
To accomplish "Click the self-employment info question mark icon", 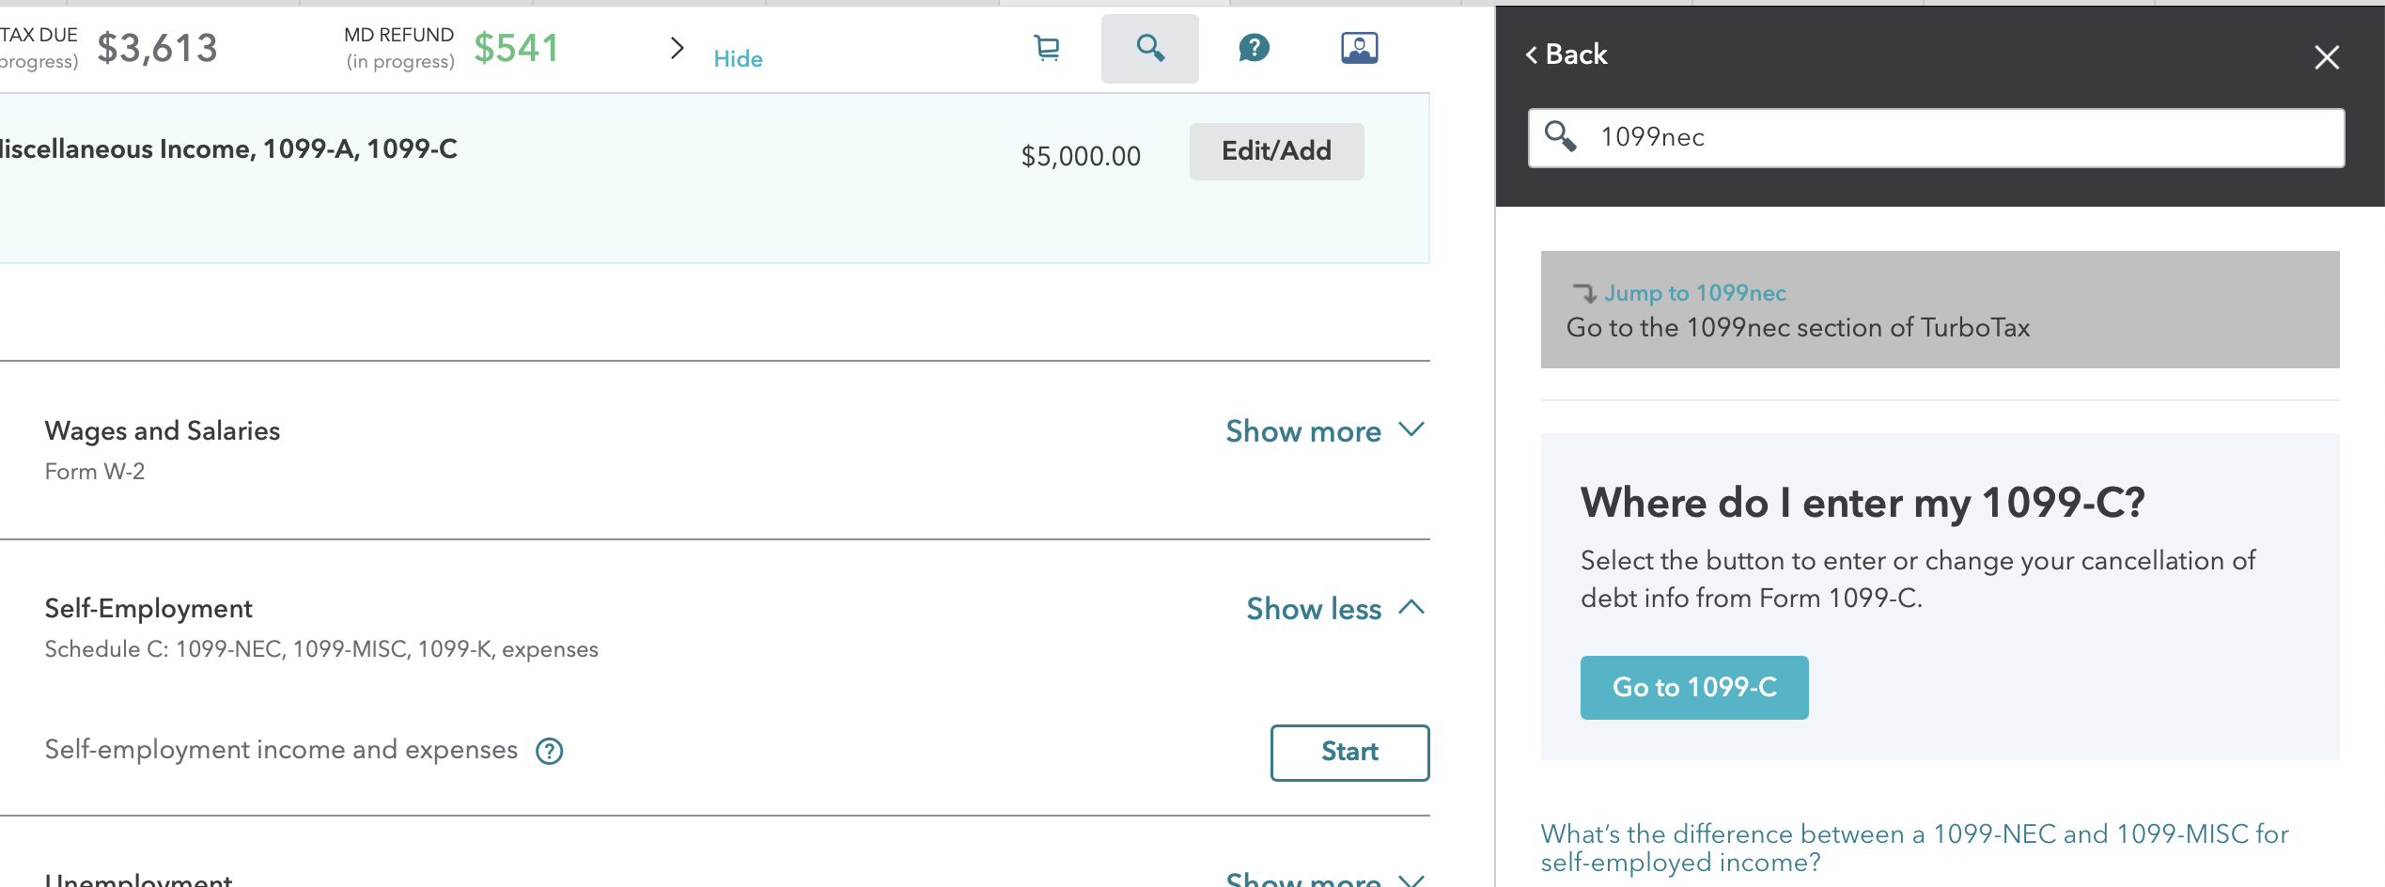I will pos(549,751).
